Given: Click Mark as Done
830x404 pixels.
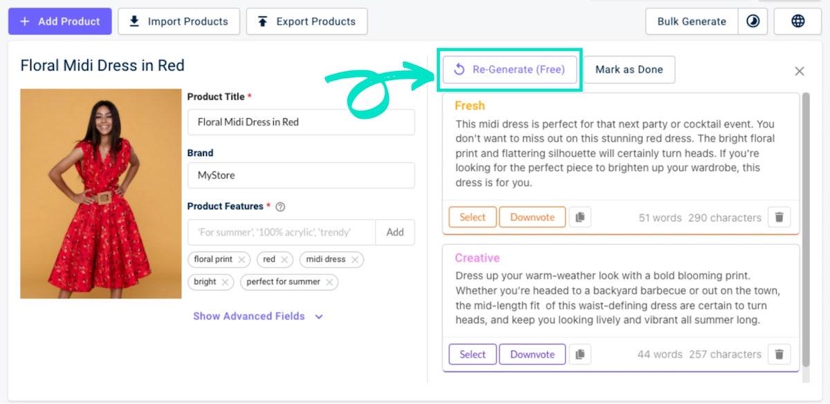Looking at the screenshot, I should click(x=629, y=69).
